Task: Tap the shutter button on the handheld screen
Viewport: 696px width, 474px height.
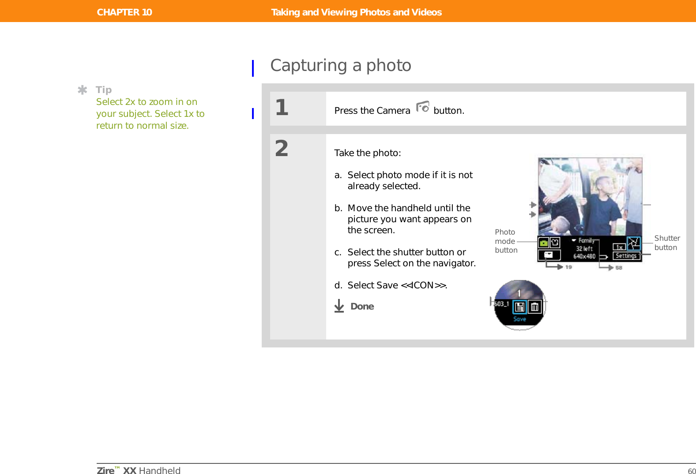Action: [x=634, y=243]
